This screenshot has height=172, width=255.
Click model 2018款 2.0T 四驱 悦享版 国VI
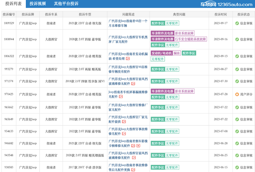(85, 81)
